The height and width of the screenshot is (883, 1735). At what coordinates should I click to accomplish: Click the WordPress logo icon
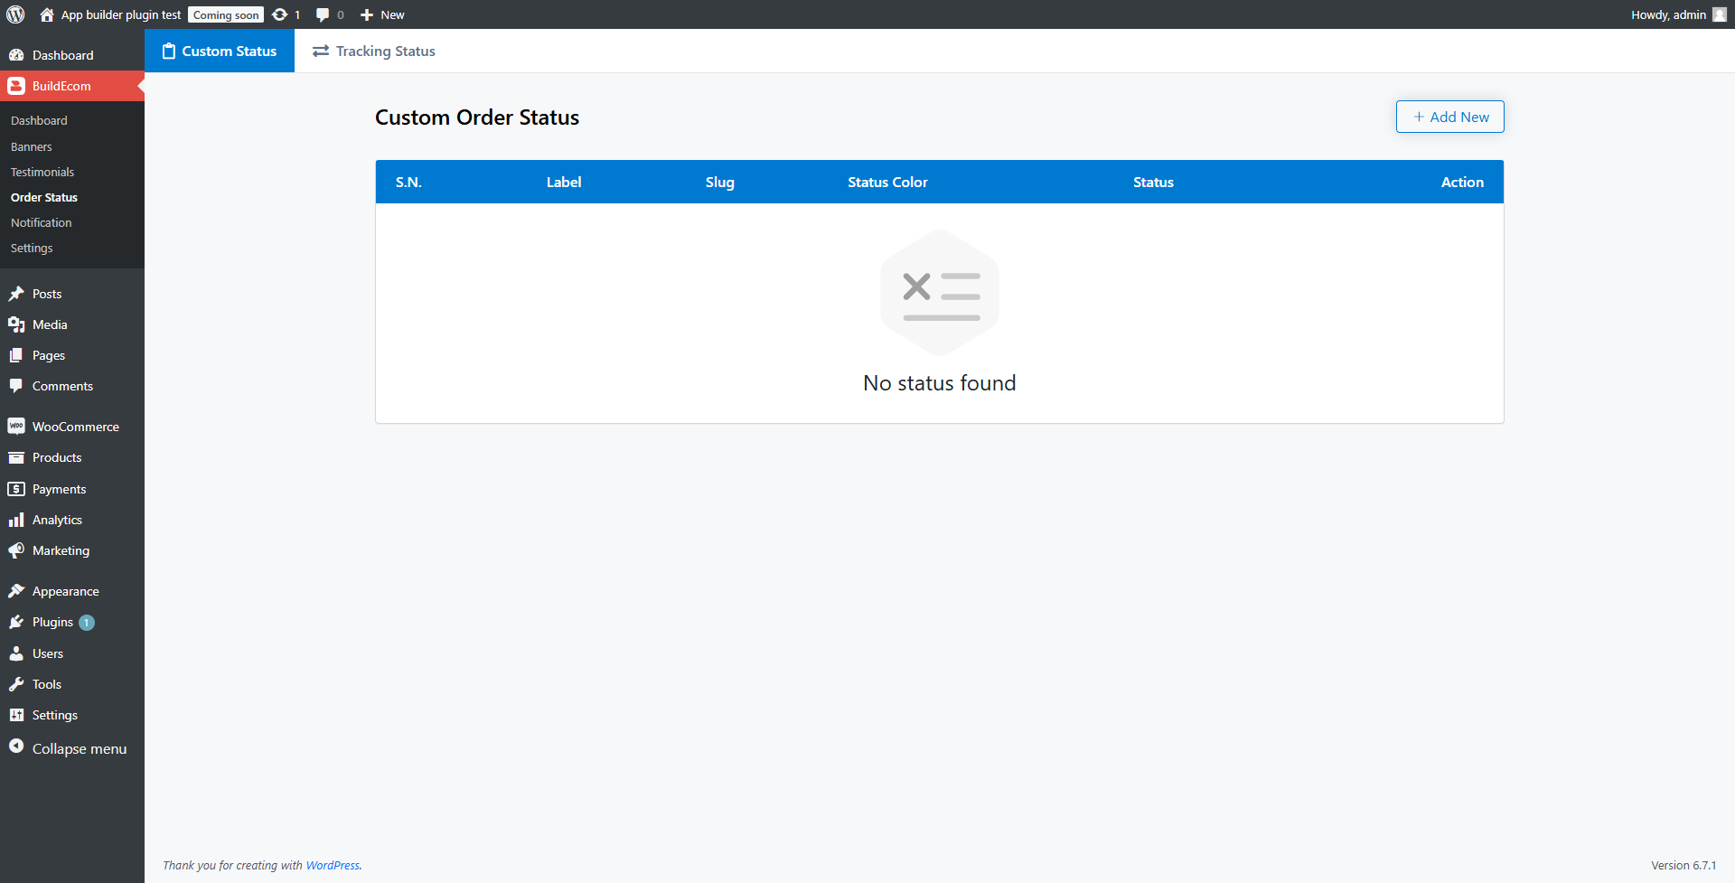[x=15, y=14]
